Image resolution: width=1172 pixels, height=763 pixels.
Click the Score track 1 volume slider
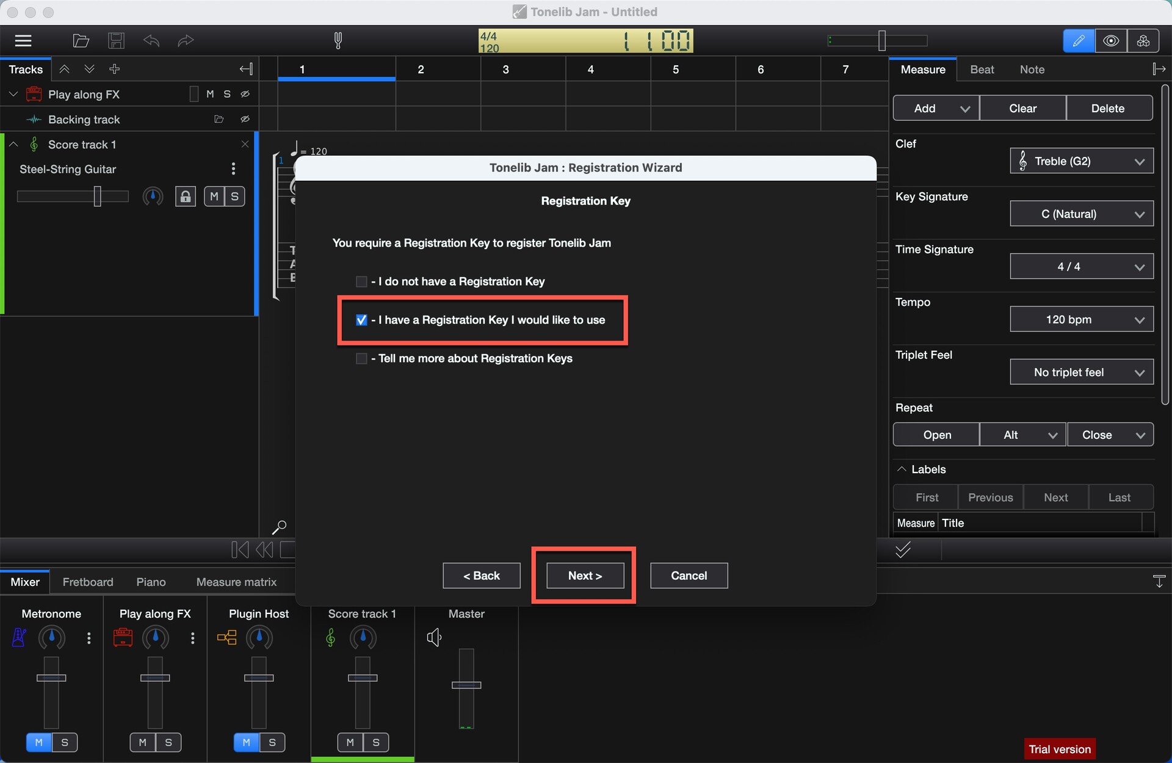(73, 197)
